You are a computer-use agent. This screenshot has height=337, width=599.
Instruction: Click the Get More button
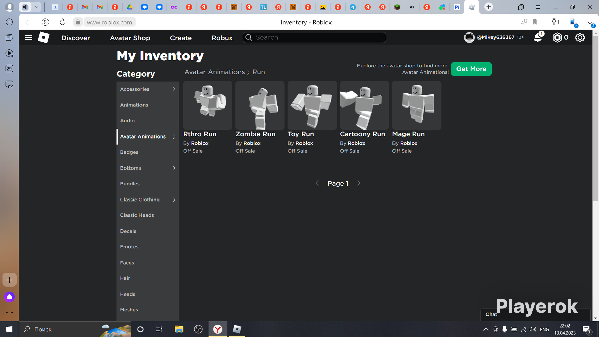pyautogui.click(x=471, y=69)
